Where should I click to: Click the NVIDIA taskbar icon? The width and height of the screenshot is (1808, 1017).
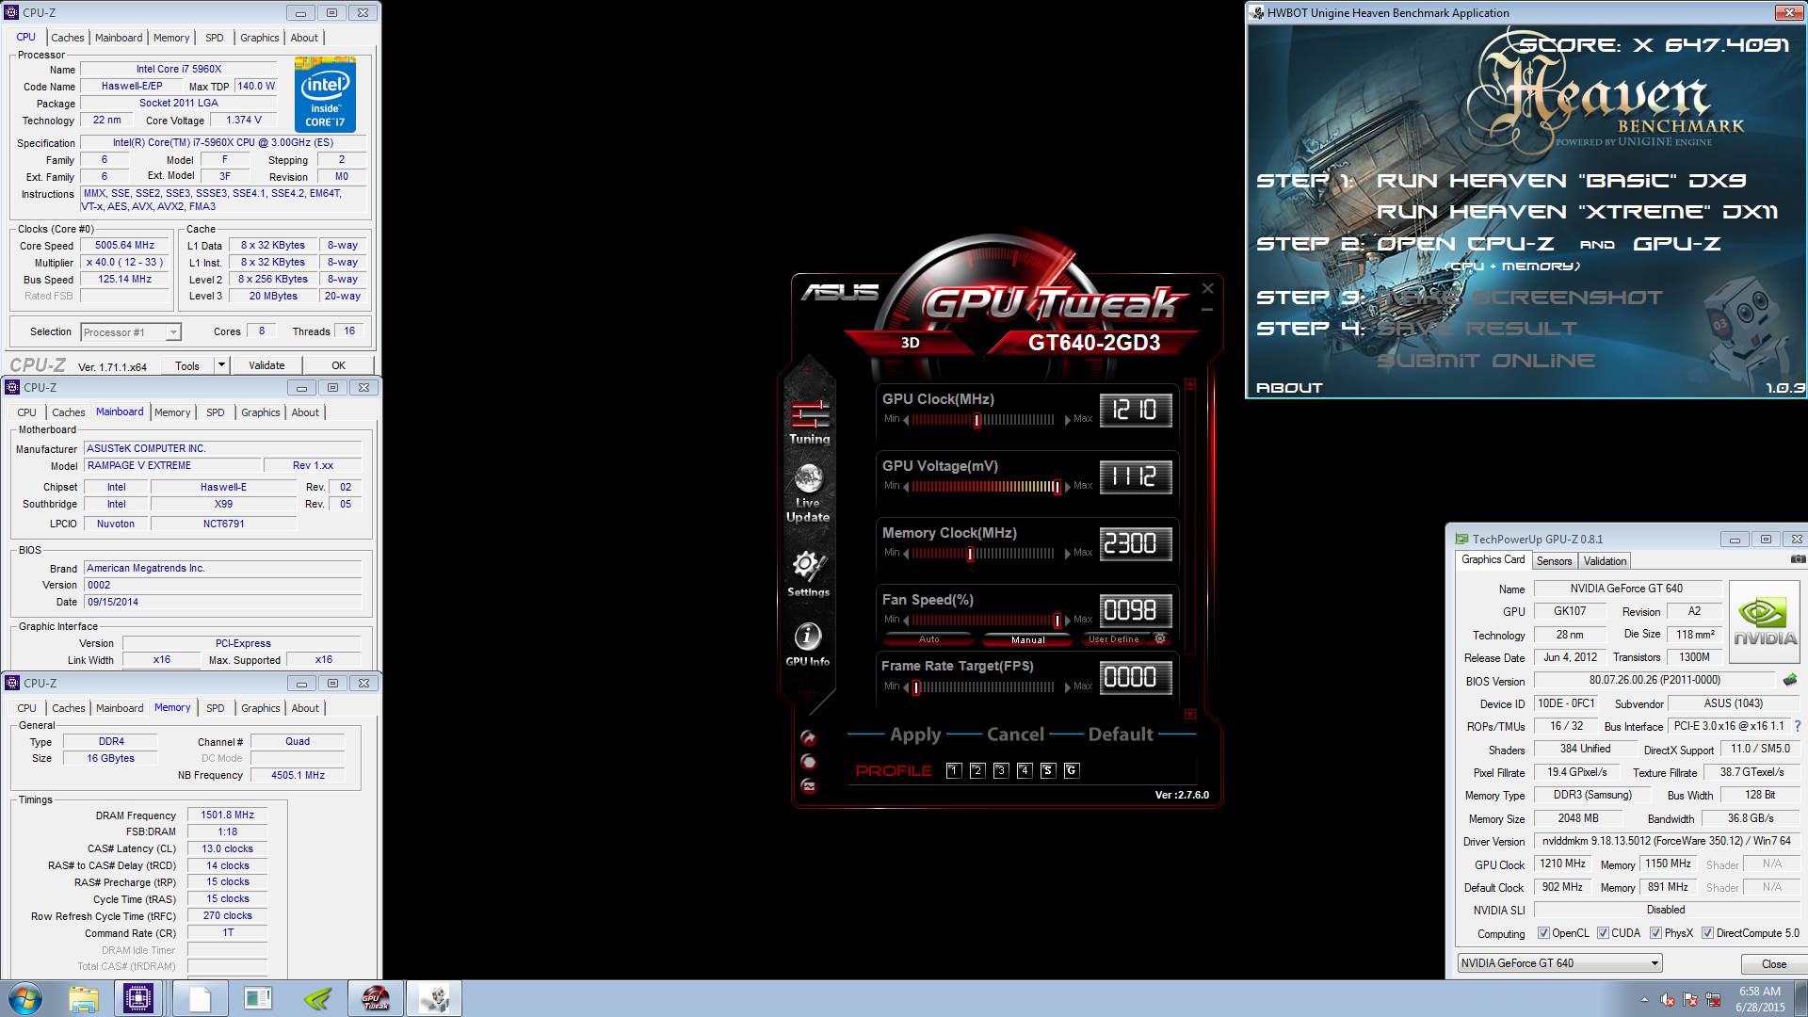pyautogui.click(x=317, y=998)
